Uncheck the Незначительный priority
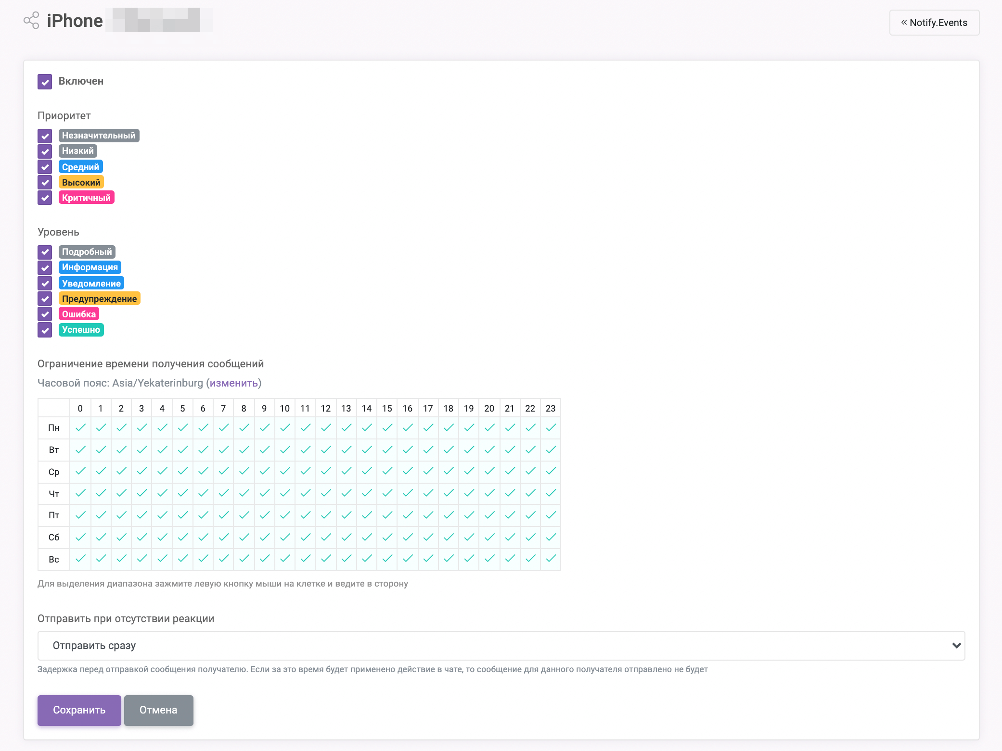Image resolution: width=1002 pixels, height=751 pixels. [45, 136]
